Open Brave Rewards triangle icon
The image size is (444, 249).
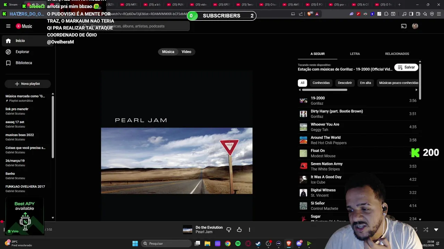click(x=317, y=14)
